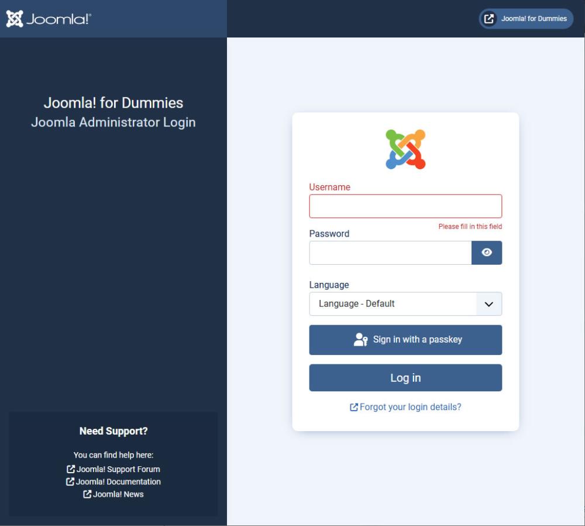
Task: Open the Joomla! for Dummies site button
Action: click(526, 19)
